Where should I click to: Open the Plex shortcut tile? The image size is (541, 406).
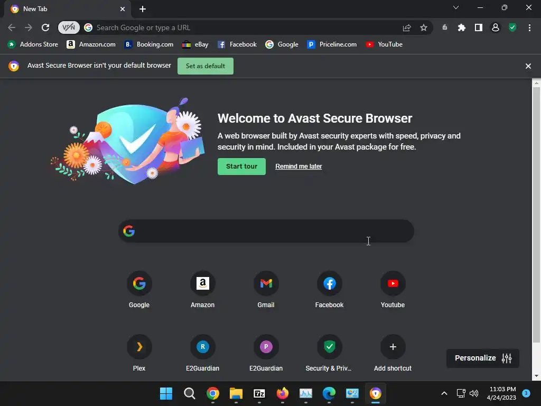click(139, 353)
